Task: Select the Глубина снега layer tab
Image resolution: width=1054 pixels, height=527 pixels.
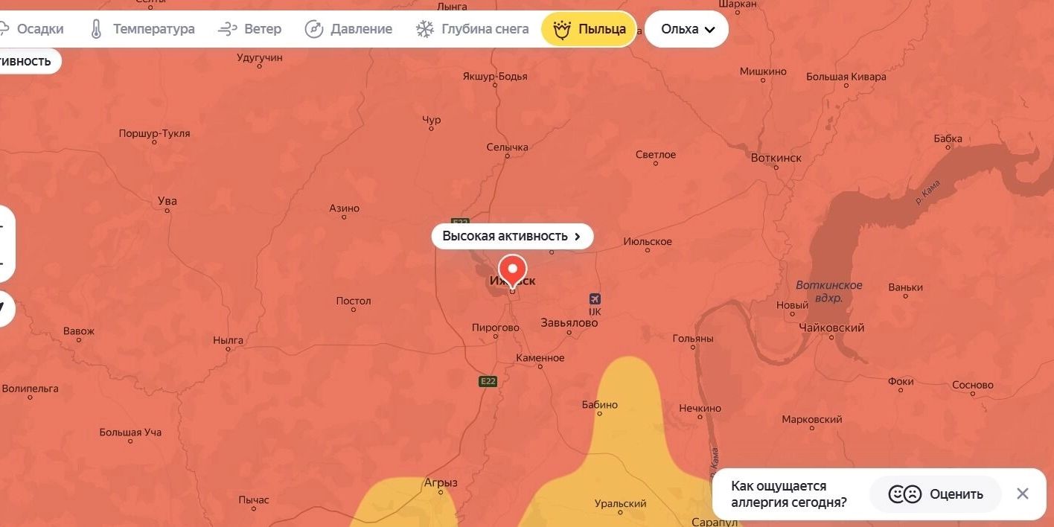Action: click(473, 29)
